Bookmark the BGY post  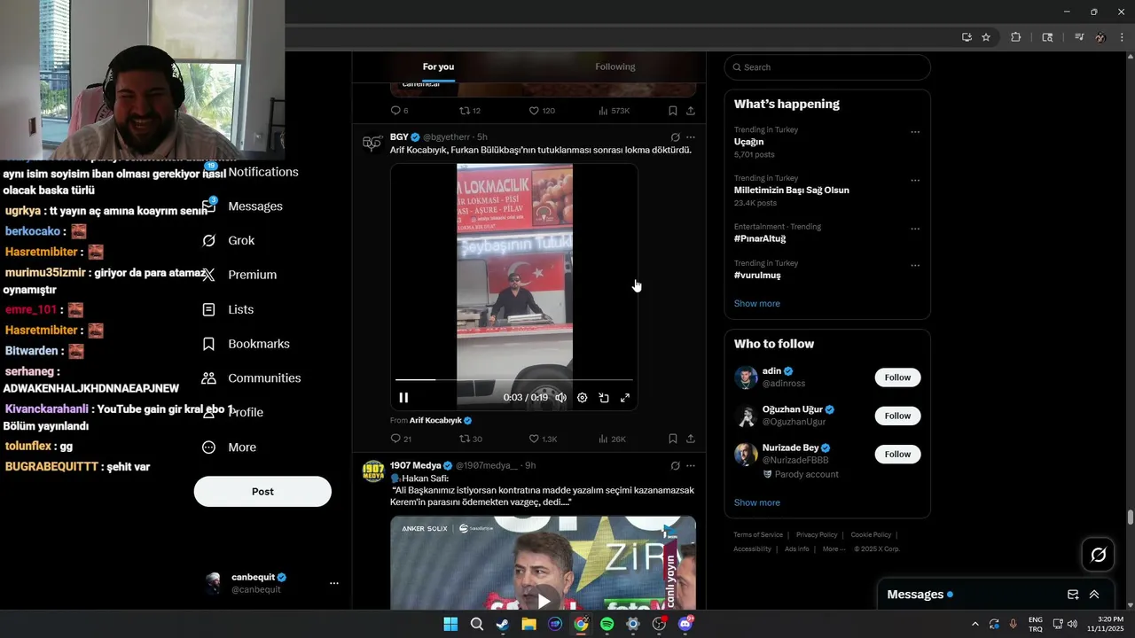tap(673, 439)
